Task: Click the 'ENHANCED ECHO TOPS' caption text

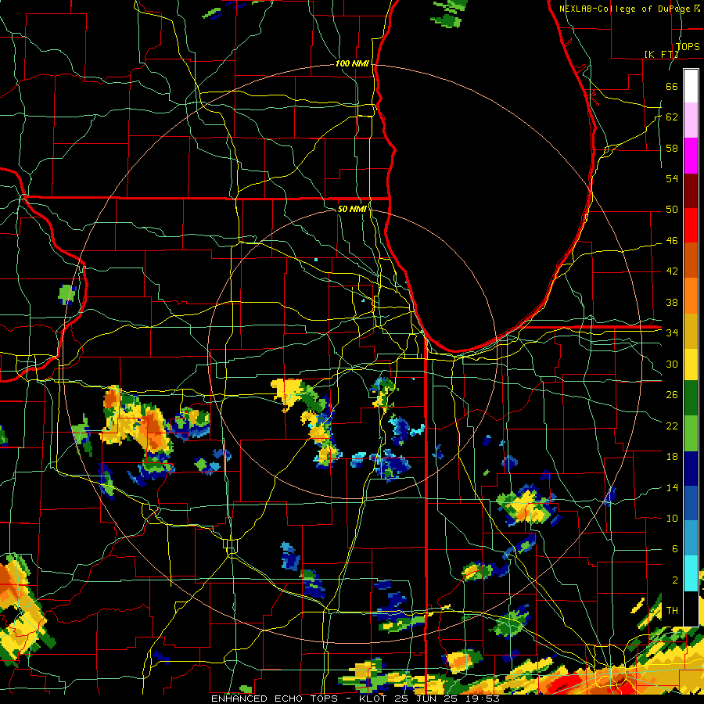Action: [275, 699]
